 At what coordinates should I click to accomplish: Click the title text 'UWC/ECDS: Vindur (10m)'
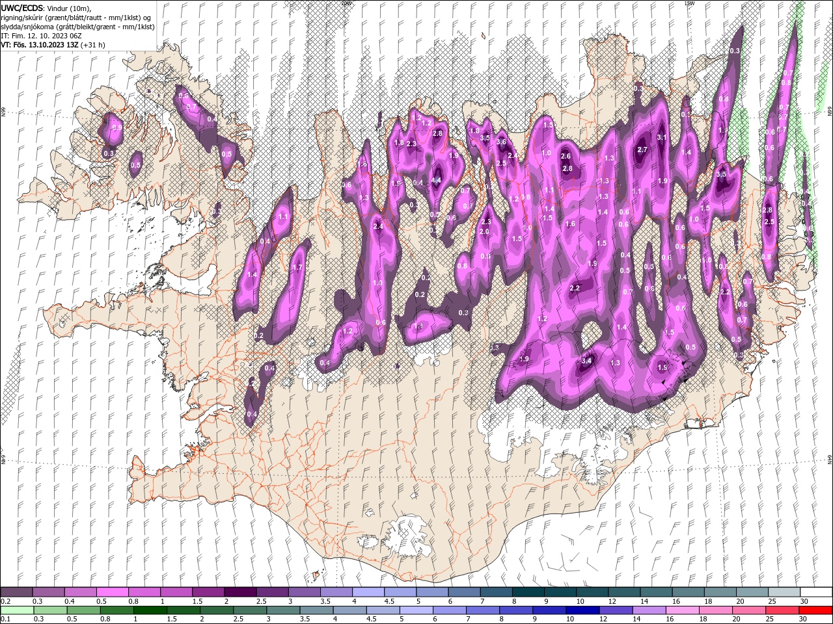46,8
